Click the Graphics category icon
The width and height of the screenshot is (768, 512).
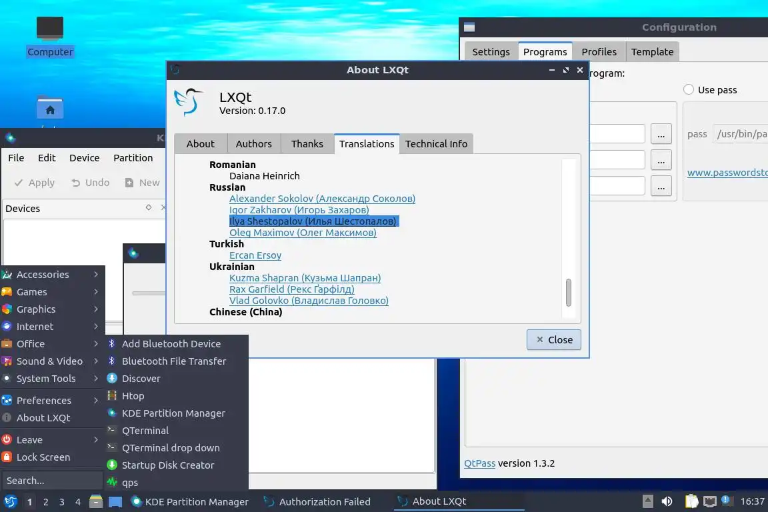click(x=7, y=309)
